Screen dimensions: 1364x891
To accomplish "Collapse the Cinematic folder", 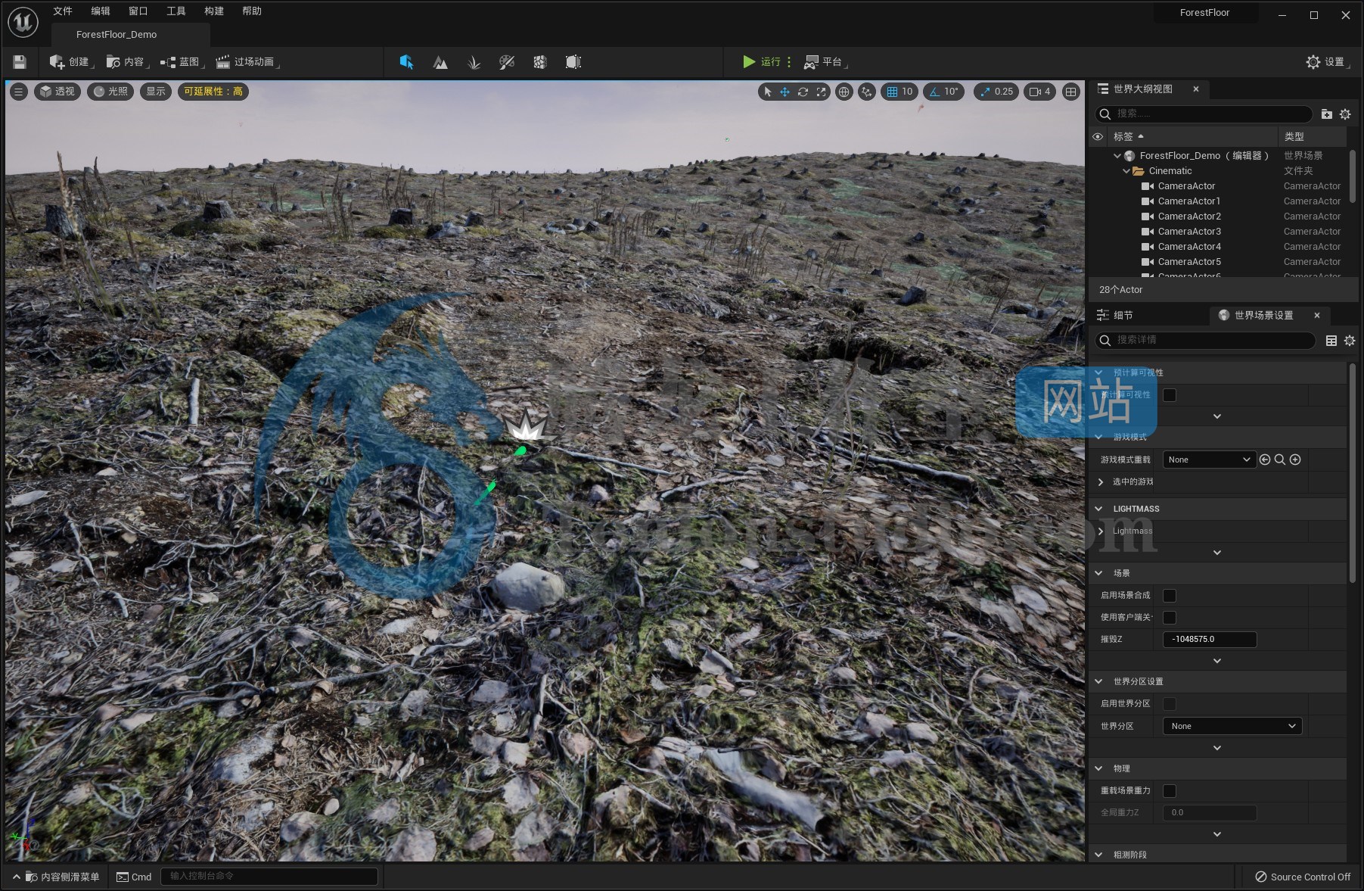I will 1126,171.
